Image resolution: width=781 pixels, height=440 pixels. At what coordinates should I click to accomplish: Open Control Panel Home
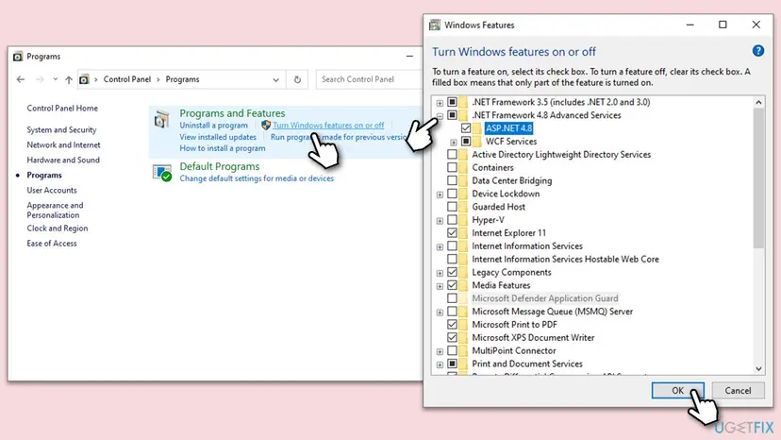point(62,109)
